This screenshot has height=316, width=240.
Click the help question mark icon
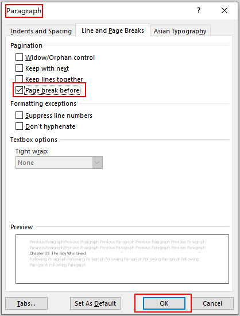coord(199,10)
